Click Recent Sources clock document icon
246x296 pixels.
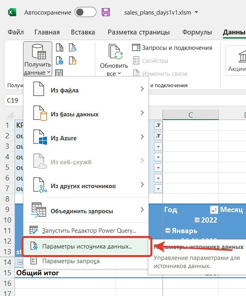click(73, 47)
